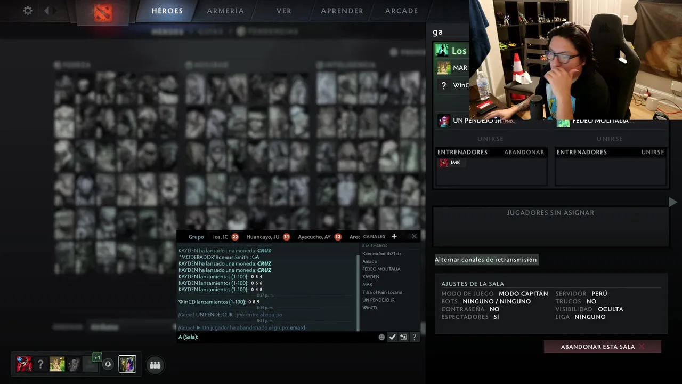Click UNIRSE next to right ENTRENADORES
This screenshot has width=682, height=384.
click(653, 152)
